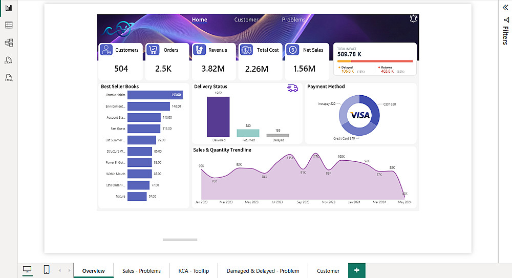Open Model view icon in sidebar

click(x=9, y=43)
